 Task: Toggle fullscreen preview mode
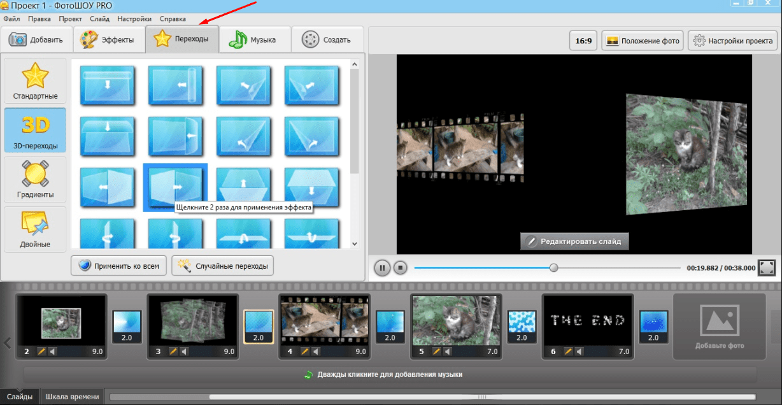coord(767,268)
